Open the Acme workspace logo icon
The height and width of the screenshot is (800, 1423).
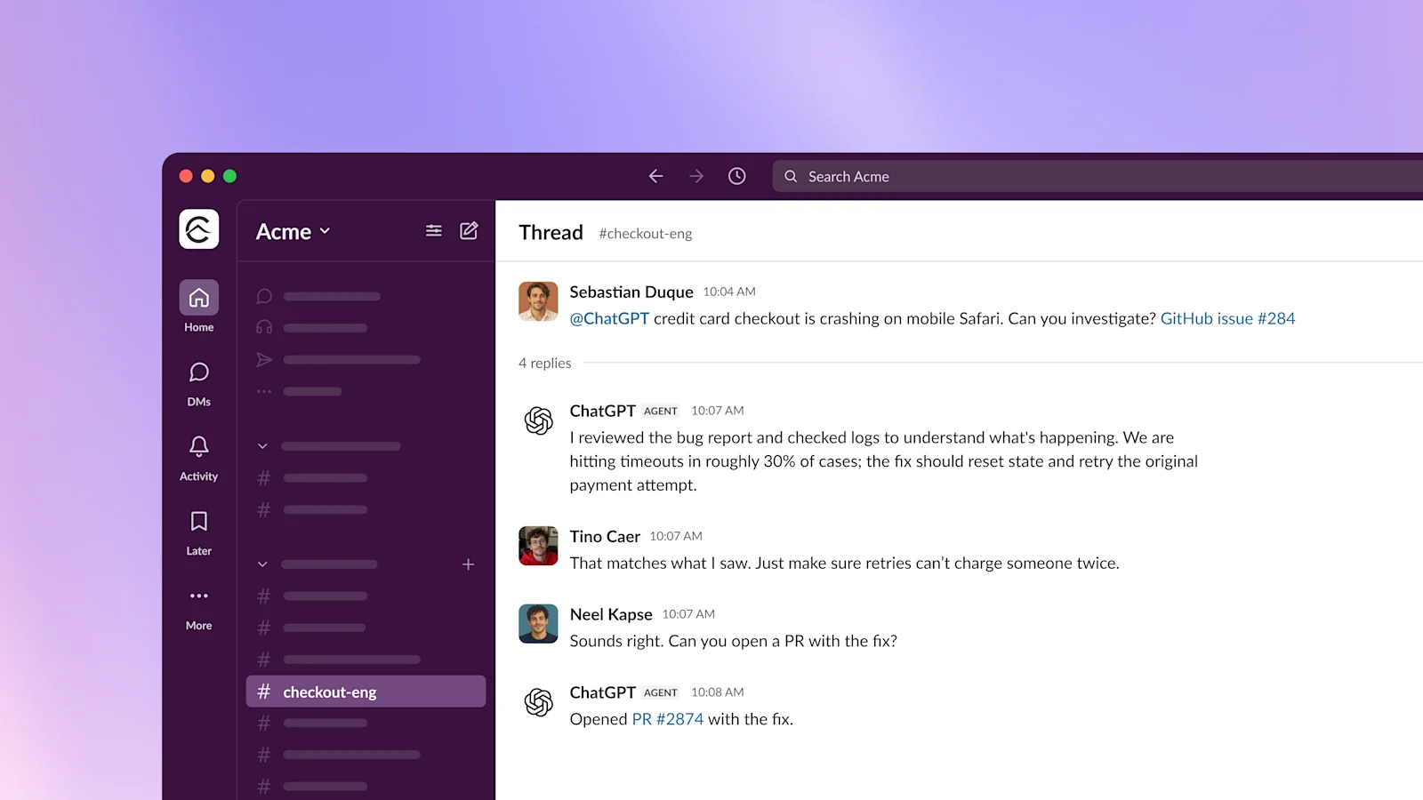click(x=199, y=229)
